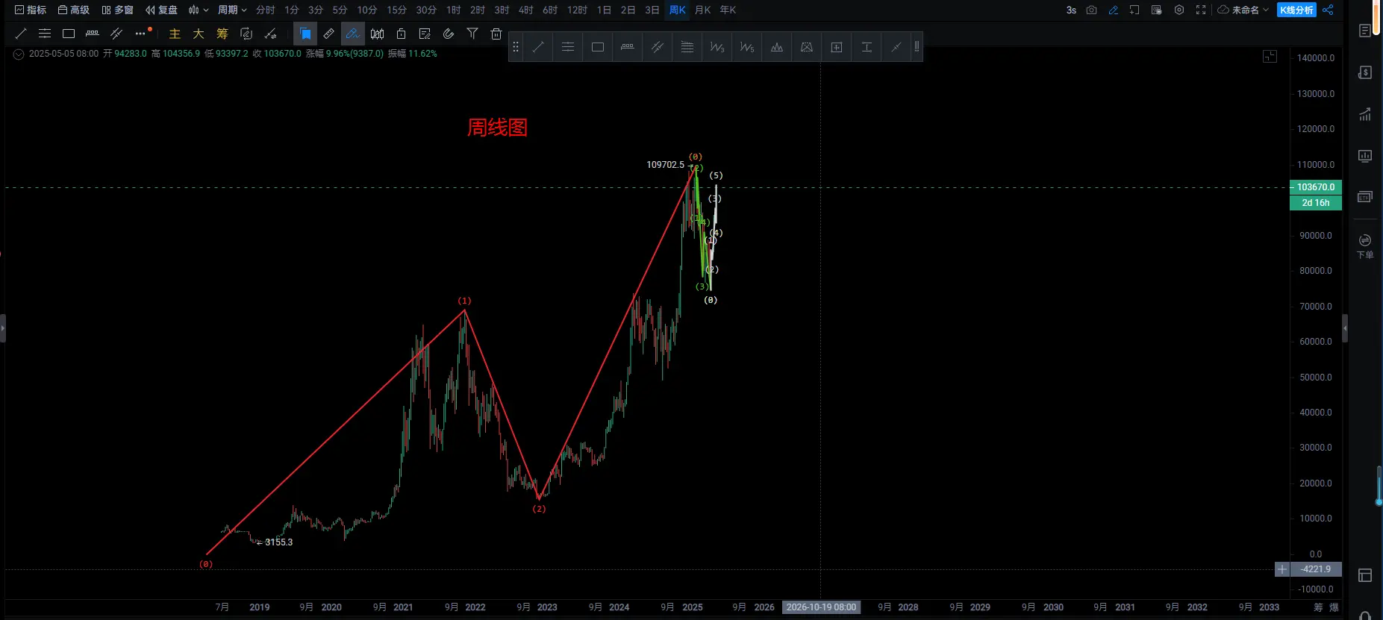This screenshot has width=1383, height=620.
Task: Select the head-and-shoulders pattern tool
Action: point(807,47)
